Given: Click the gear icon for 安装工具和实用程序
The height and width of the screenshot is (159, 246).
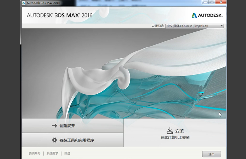Looking at the screenshot, I should click(54, 140).
